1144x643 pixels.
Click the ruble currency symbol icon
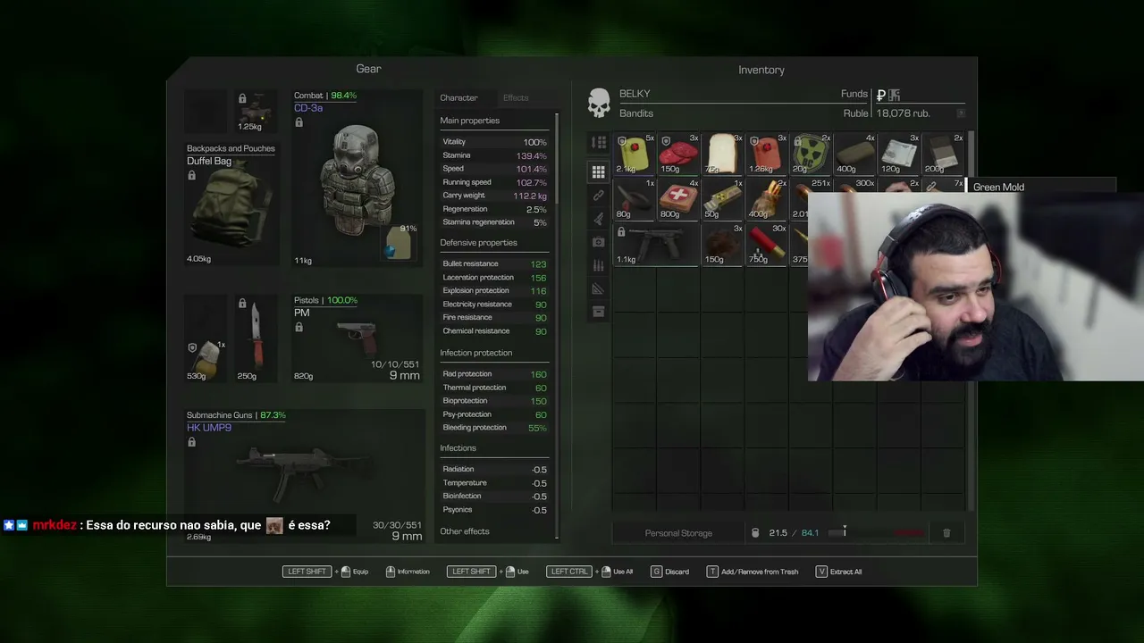[881, 95]
